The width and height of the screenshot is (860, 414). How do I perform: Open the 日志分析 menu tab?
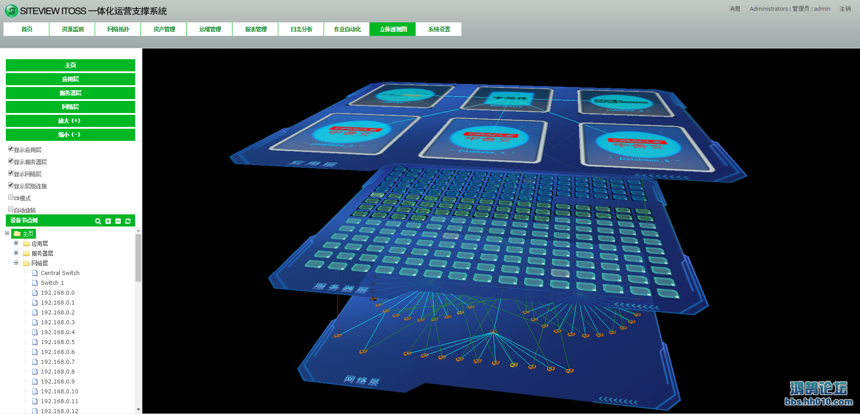point(301,29)
